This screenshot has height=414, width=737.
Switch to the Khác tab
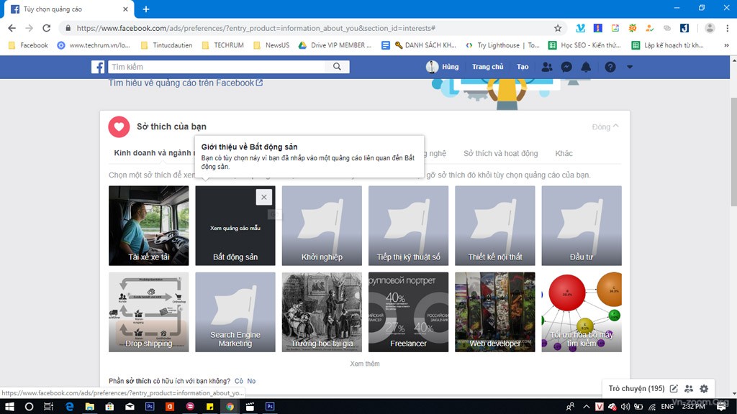pyautogui.click(x=564, y=154)
